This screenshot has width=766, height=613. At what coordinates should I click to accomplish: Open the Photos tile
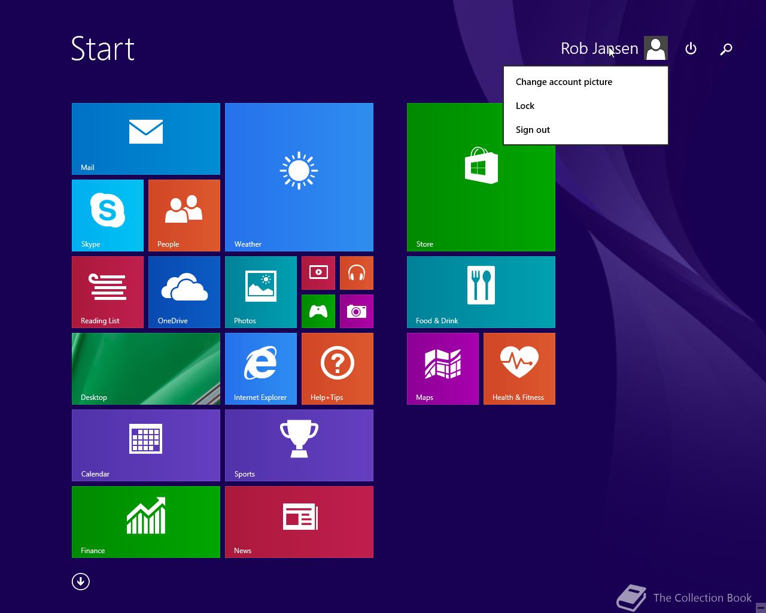(261, 292)
